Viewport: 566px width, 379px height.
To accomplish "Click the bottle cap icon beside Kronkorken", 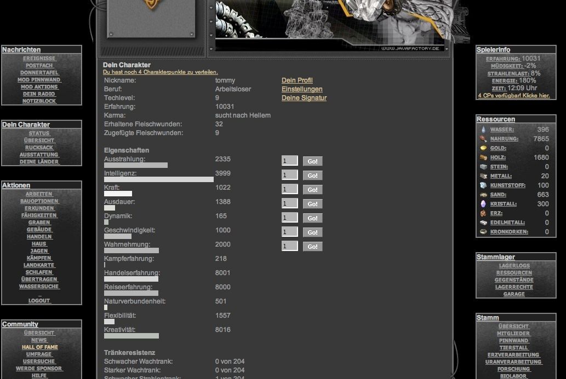I will (x=483, y=232).
